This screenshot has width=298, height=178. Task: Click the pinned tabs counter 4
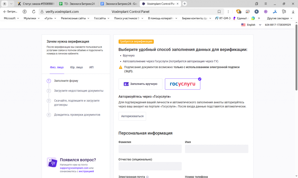5,3
